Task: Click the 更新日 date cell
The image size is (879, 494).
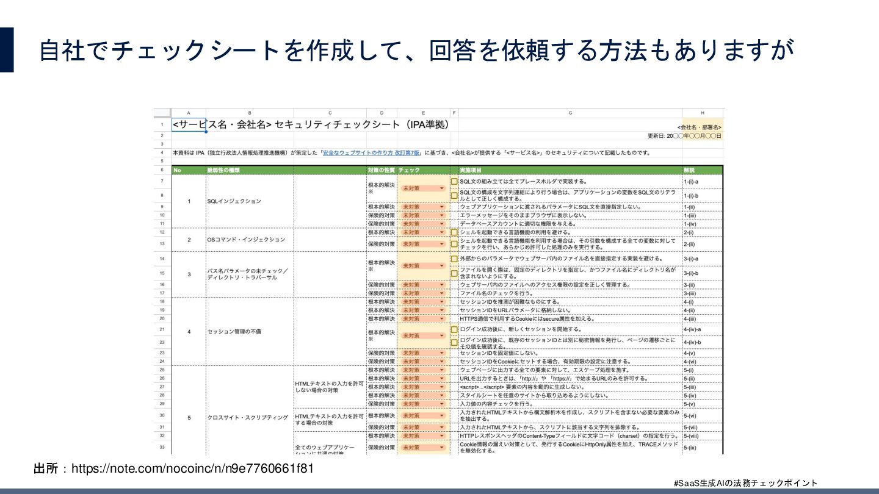Action: coord(684,135)
